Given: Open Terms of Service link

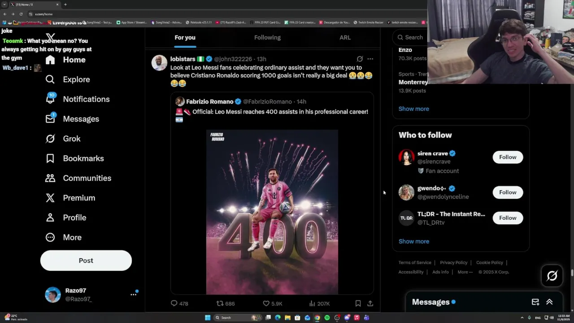Looking at the screenshot, I should [415, 262].
